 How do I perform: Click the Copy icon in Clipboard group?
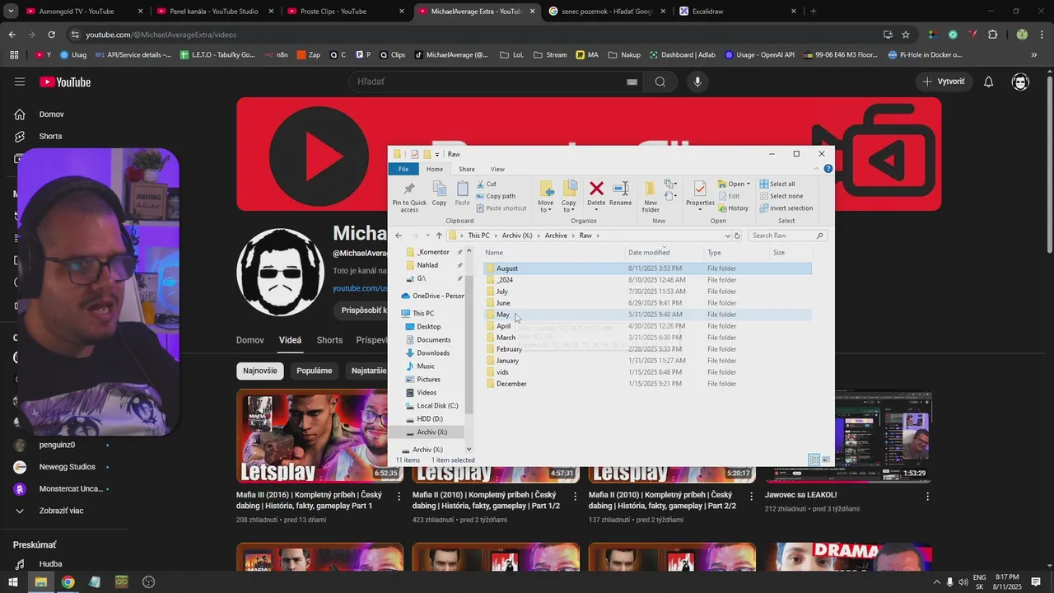click(x=439, y=194)
